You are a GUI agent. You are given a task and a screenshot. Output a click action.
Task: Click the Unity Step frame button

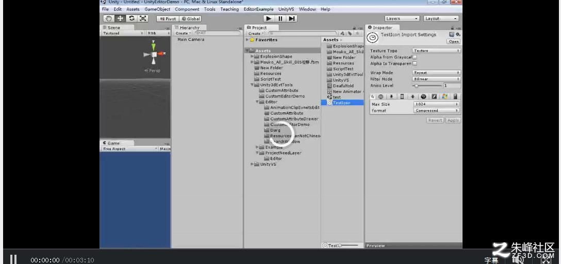coord(292,19)
